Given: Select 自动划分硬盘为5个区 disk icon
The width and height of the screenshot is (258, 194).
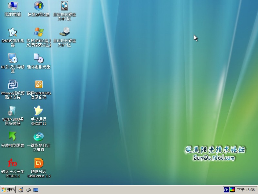Looking at the screenshot, I should [x=64, y=32].
